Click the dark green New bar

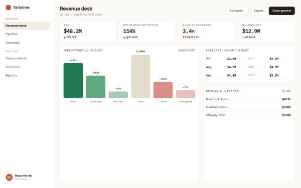pyautogui.click(x=73, y=81)
